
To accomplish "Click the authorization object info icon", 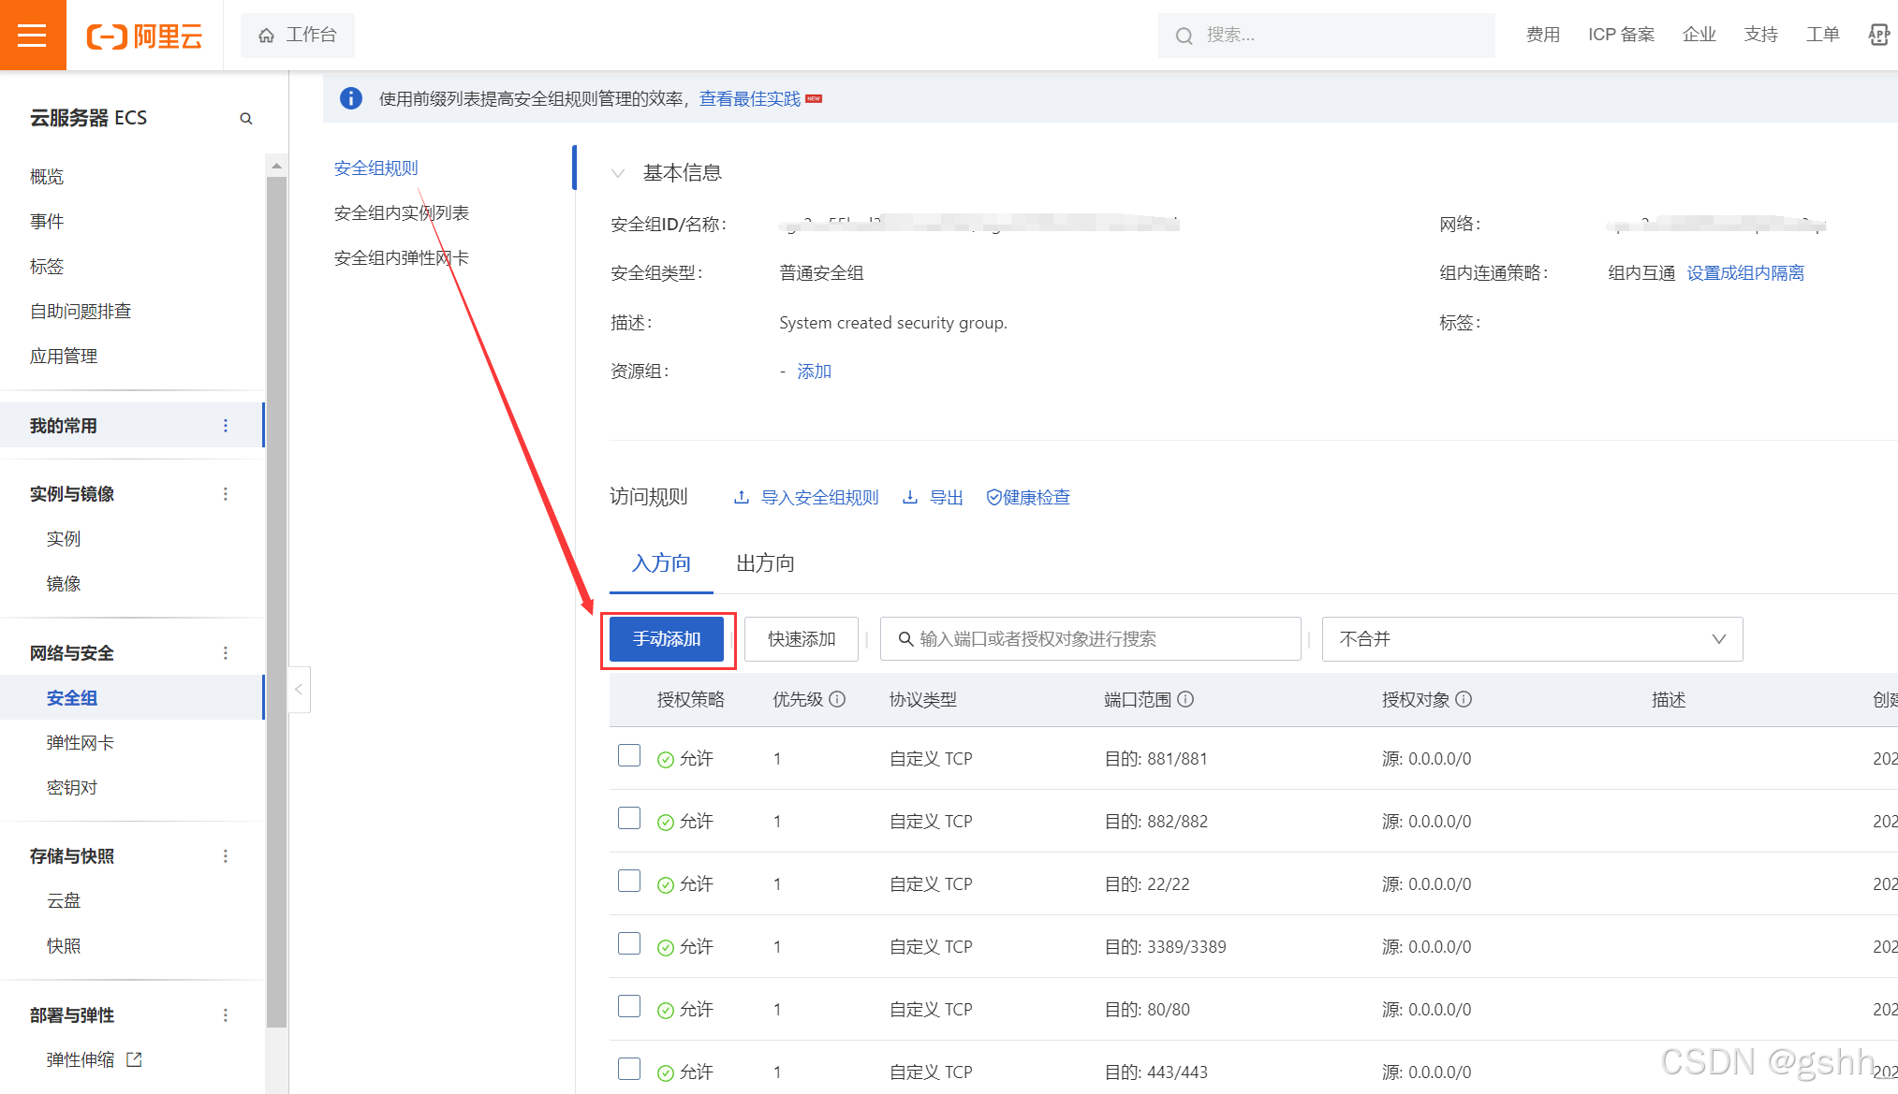I will coord(1464,699).
